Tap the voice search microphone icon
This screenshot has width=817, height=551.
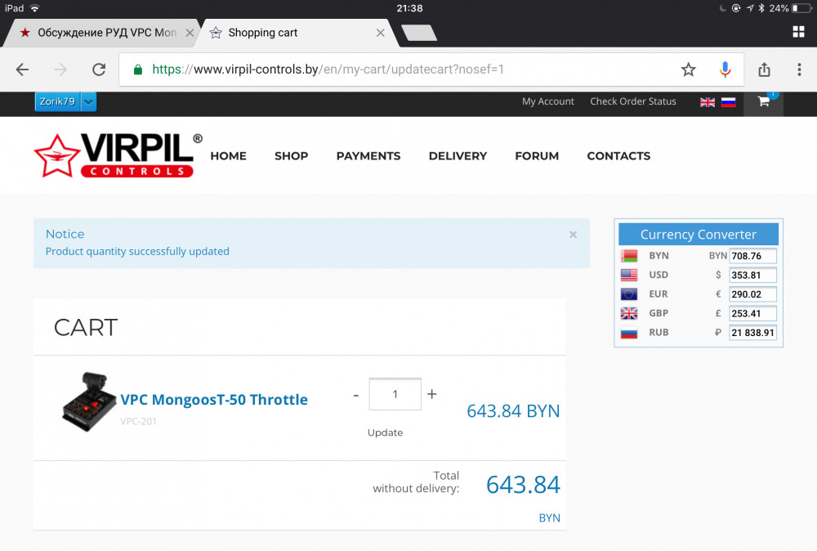click(x=725, y=69)
